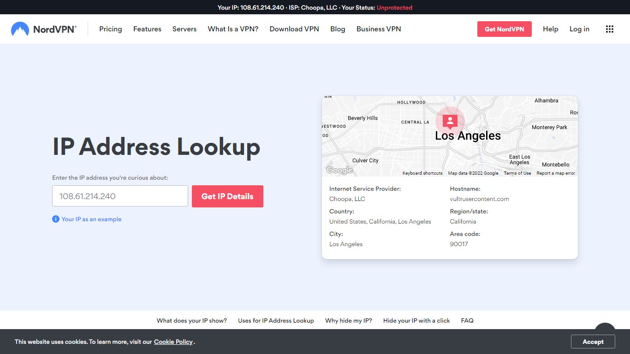Open What Is a VPN? page
The height and width of the screenshot is (354, 630).
coord(233,29)
